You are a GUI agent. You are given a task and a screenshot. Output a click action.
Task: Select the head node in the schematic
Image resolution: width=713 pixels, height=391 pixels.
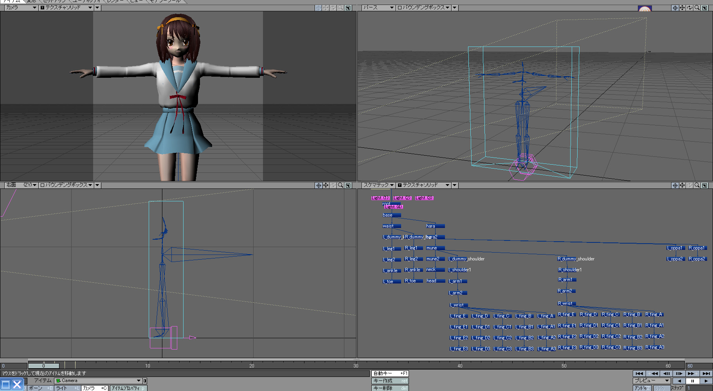tap(435, 281)
